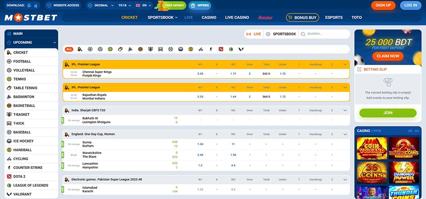Select Ice Hockey in the sidebar list
This screenshot has width=426, height=199.
coord(31,141)
